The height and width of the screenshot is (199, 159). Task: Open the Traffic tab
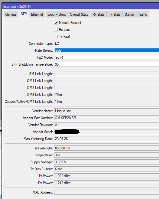[x=143, y=14]
